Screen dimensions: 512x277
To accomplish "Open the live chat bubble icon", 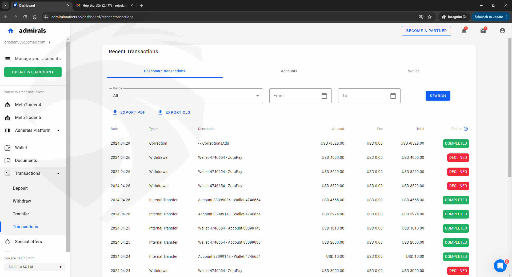I will [x=500, y=266].
